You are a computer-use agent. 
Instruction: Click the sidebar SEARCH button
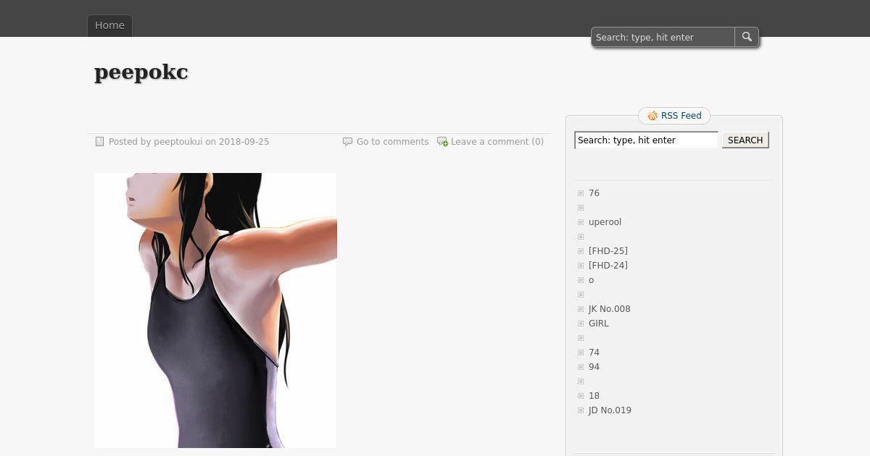(745, 140)
